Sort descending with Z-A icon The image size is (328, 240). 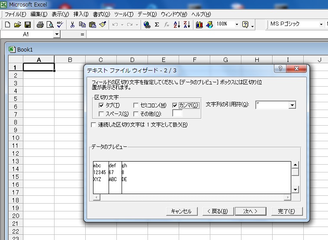click(187, 25)
